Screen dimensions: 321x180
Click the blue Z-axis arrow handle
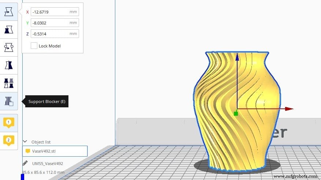[237, 57]
